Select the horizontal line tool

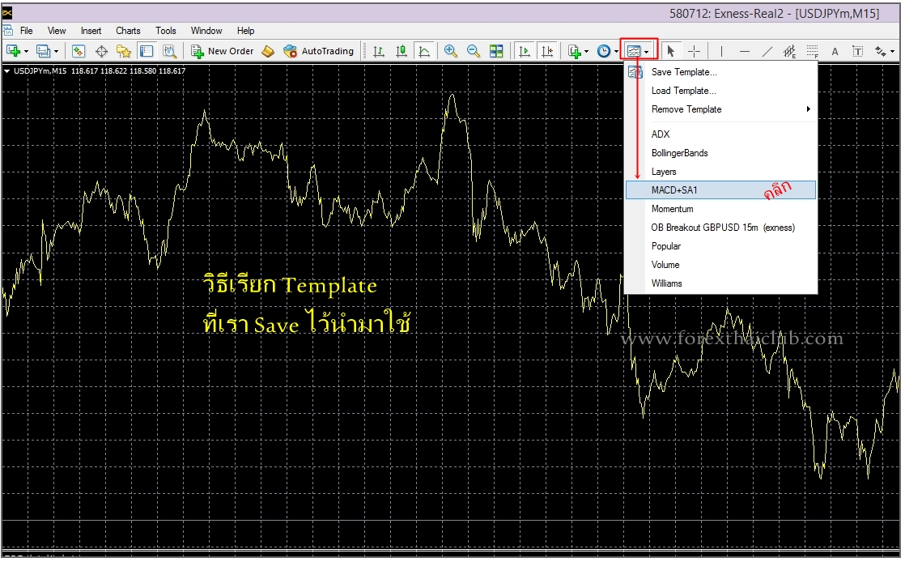point(745,51)
